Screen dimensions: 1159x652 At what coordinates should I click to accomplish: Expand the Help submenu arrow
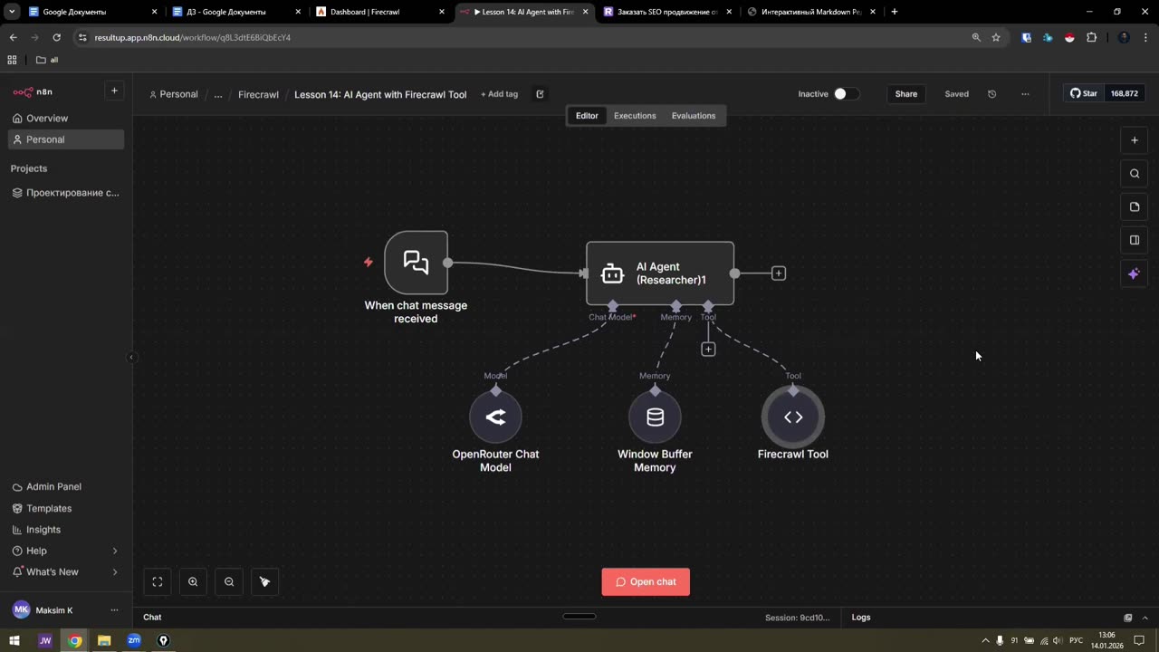[115, 551]
